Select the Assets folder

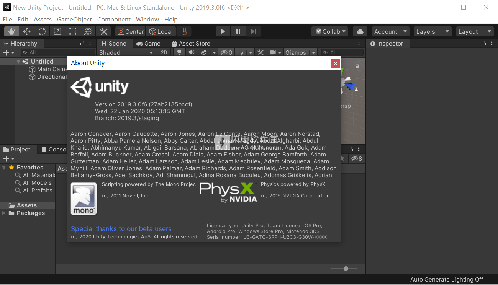tap(28, 205)
